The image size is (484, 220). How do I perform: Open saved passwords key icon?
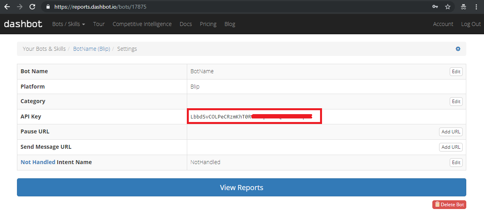pyautogui.click(x=435, y=7)
